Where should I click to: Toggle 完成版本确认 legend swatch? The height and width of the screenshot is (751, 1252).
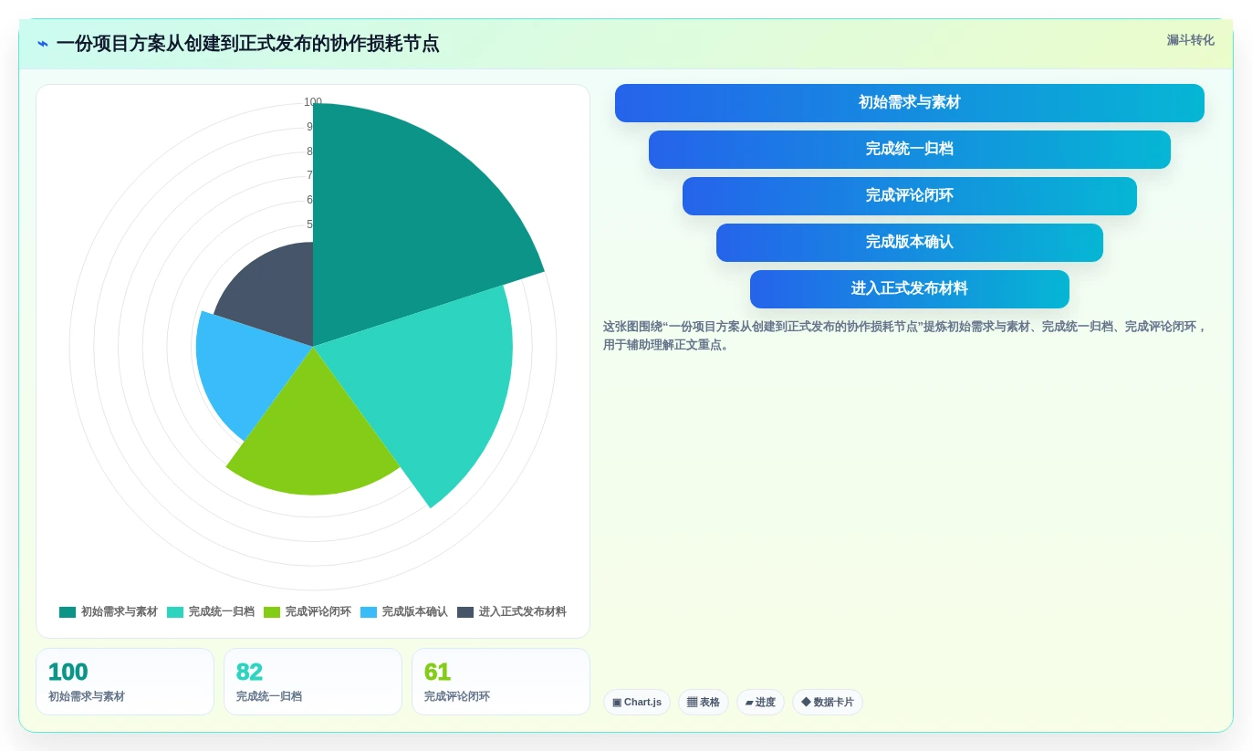point(369,612)
